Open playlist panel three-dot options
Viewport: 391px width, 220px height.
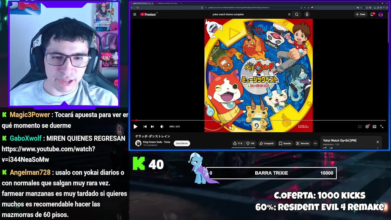(x=378, y=148)
